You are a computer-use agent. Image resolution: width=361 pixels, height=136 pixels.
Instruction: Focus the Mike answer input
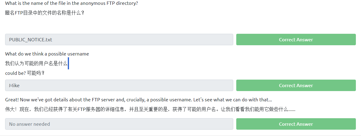[119, 85]
